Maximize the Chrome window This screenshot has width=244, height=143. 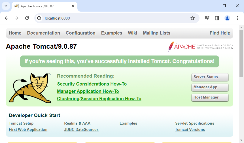coord(224,6)
